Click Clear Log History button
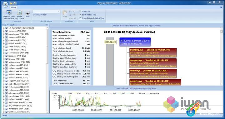 pos(40,15)
